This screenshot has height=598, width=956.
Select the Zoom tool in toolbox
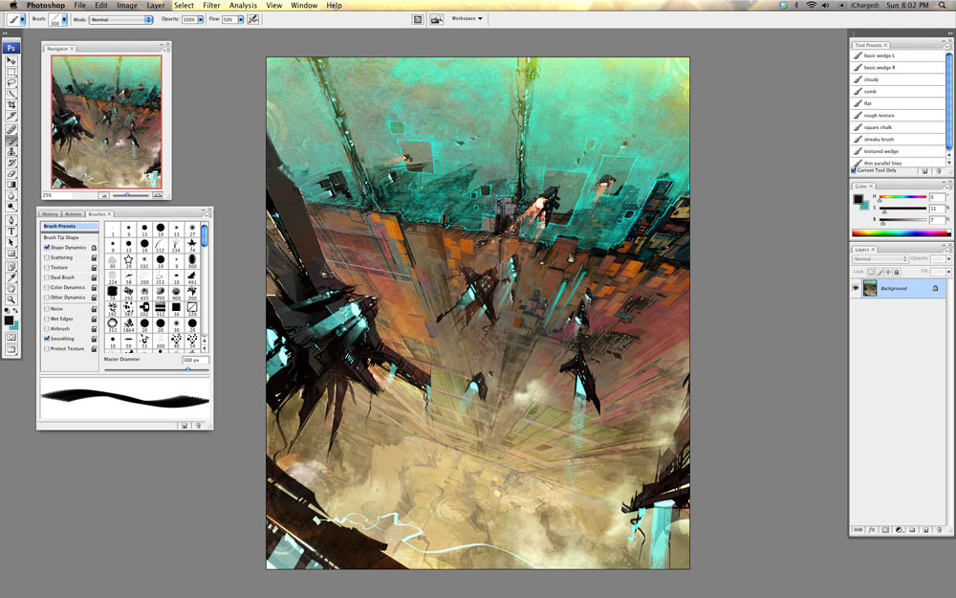point(11,299)
